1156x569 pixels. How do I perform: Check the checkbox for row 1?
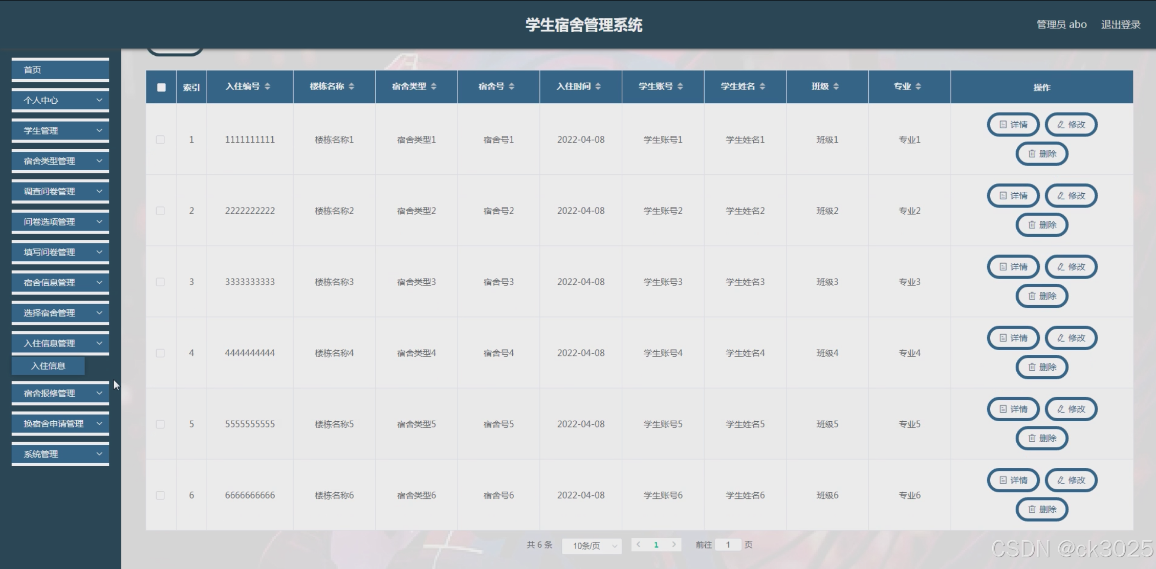(x=160, y=140)
